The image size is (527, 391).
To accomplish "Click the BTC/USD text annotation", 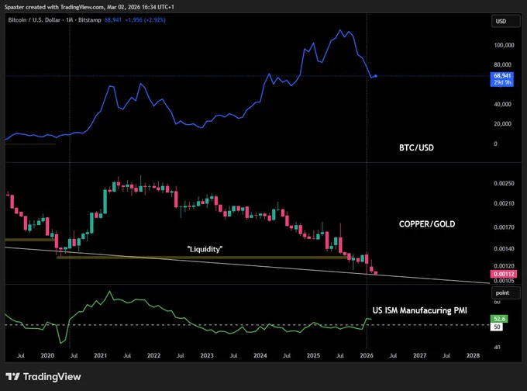I will coord(416,147).
